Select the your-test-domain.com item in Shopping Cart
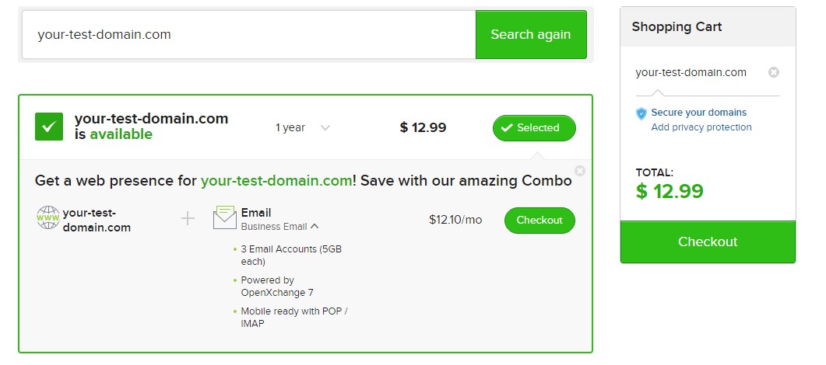 pyautogui.click(x=691, y=72)
